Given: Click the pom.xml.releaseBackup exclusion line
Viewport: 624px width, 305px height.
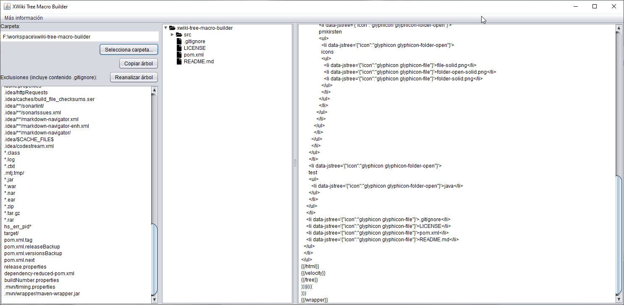Looking at the screenshot, I should [x=32, y=247].
